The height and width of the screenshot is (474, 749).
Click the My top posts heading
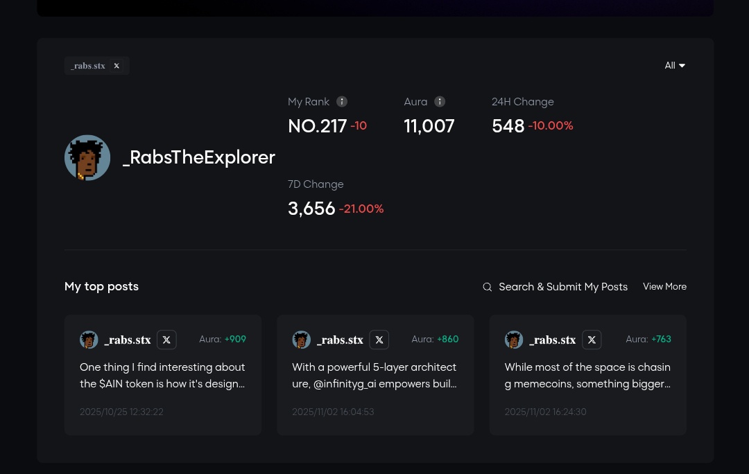pos(101,286)
